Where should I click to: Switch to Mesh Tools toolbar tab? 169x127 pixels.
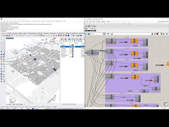coord(75,33)
